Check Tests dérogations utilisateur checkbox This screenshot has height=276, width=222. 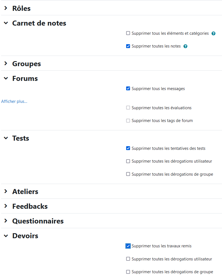(x=128, y=161)
